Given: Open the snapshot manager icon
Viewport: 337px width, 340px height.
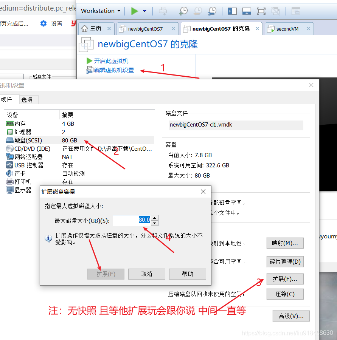Looking at the screenshot, I should tap(212, 11).
